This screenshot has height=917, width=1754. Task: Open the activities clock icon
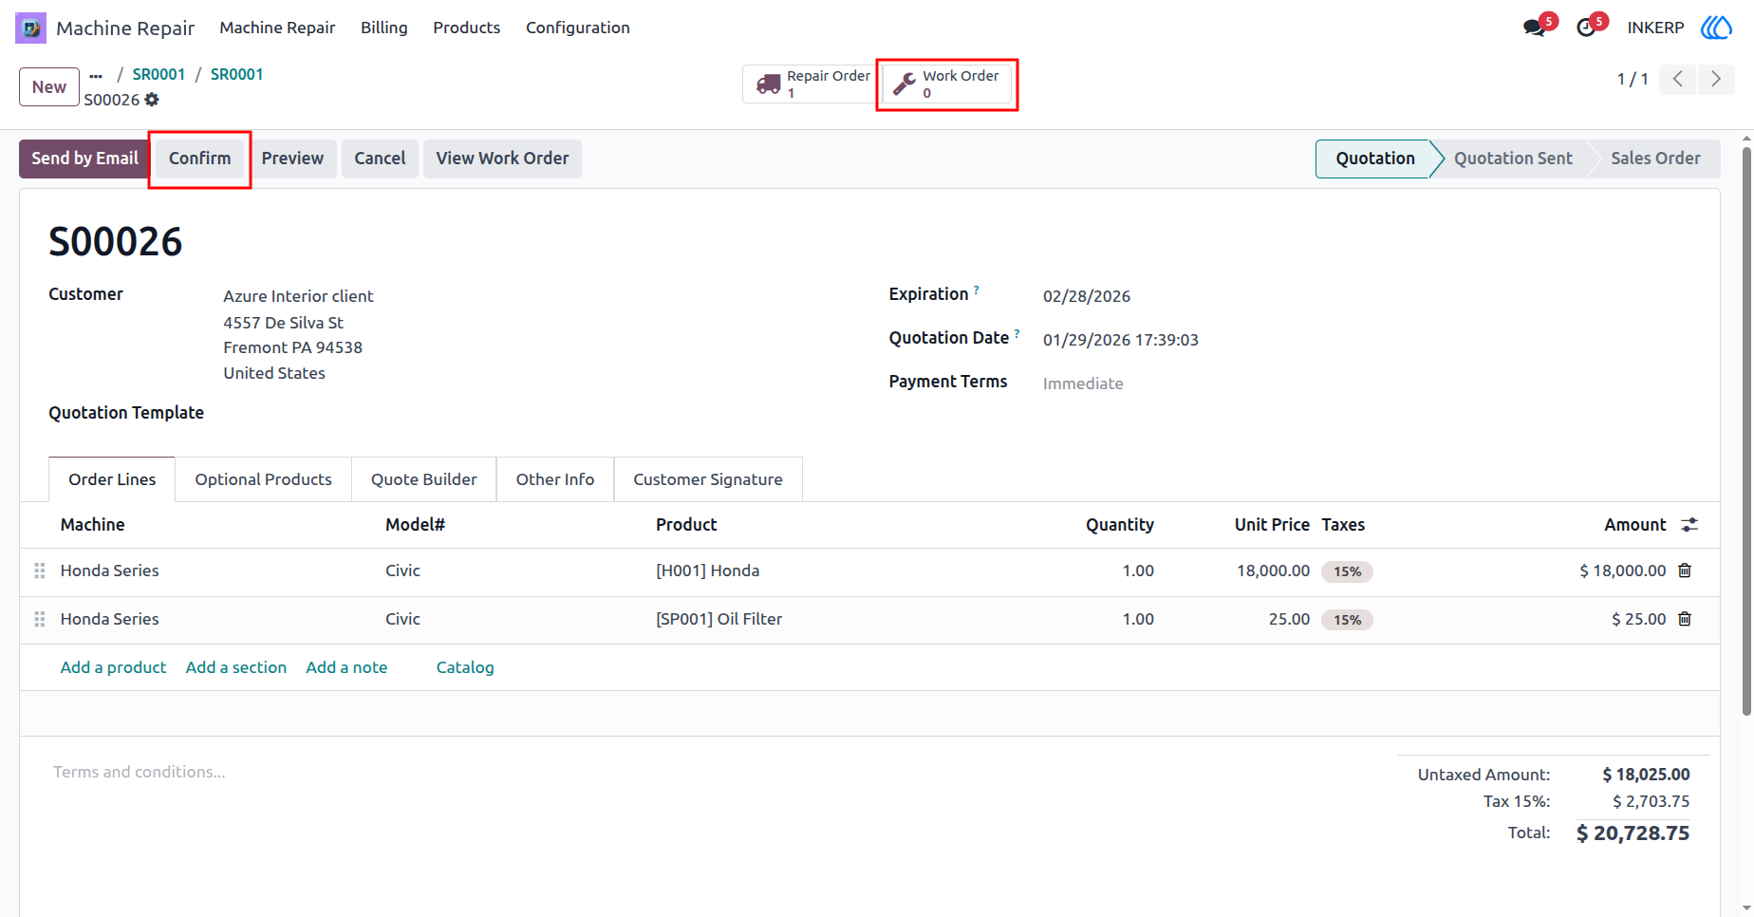1586,28
